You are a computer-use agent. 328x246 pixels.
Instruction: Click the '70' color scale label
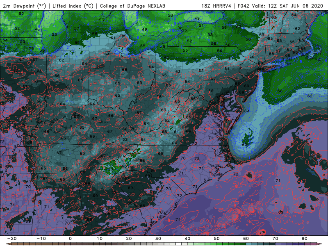pos(275,239)
